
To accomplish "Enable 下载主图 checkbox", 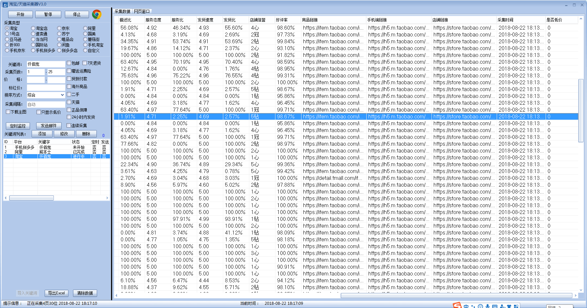I will (x=16, y=112).
